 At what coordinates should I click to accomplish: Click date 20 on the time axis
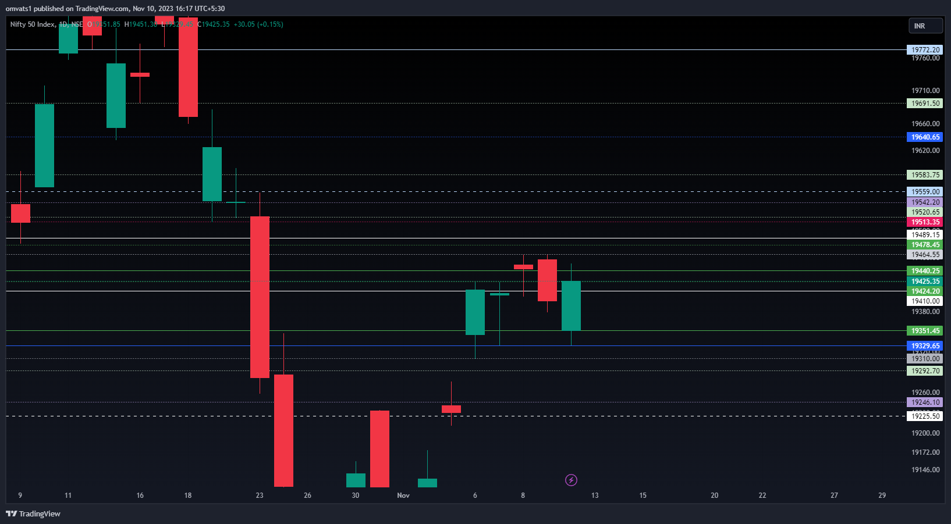coord(715,496)
